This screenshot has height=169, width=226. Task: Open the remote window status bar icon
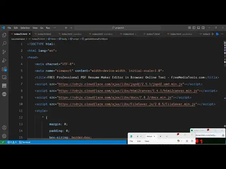(3, 142)
